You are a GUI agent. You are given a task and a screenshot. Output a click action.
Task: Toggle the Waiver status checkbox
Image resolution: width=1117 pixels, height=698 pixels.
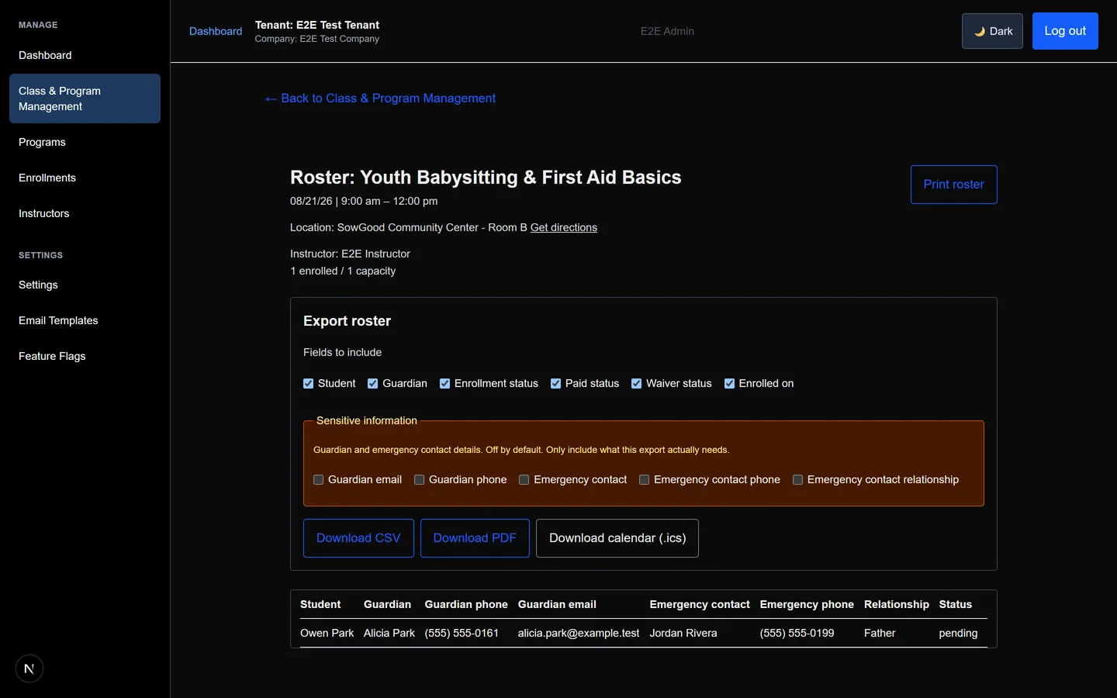(x=637, y=384)
